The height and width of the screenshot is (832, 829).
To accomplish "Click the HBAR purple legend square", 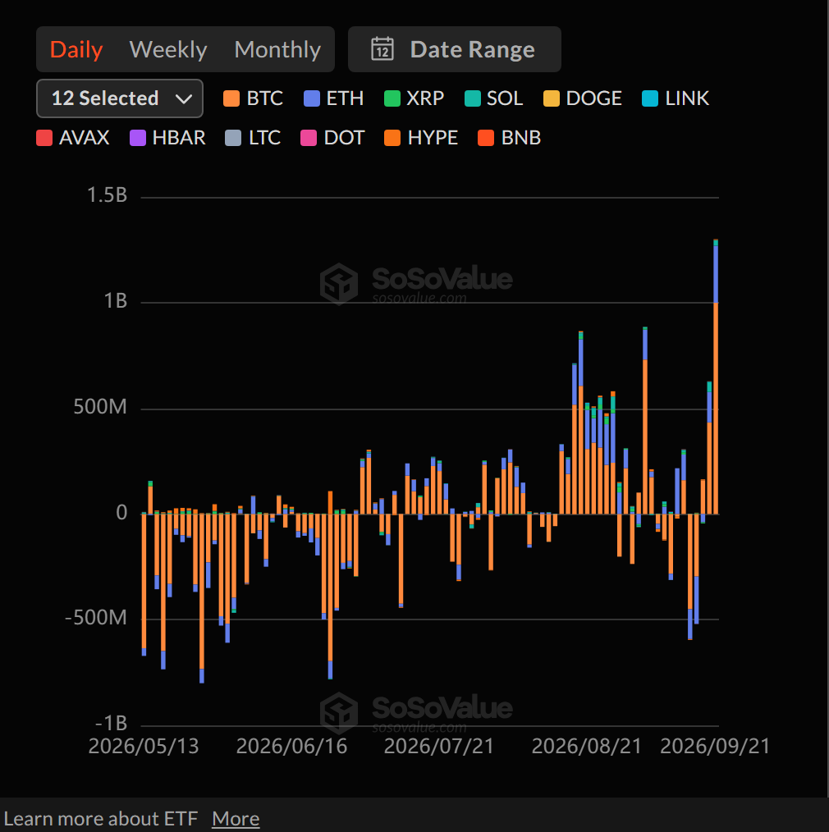I will (138, 138).
